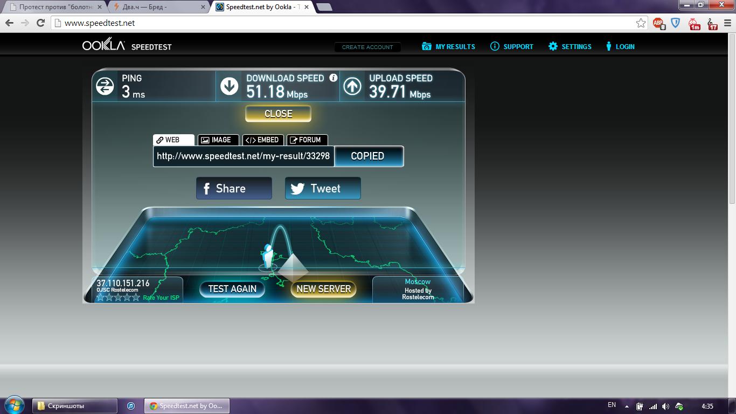Open the treble clef extension showing 17
736x414 pixels.
coord(712,24)
